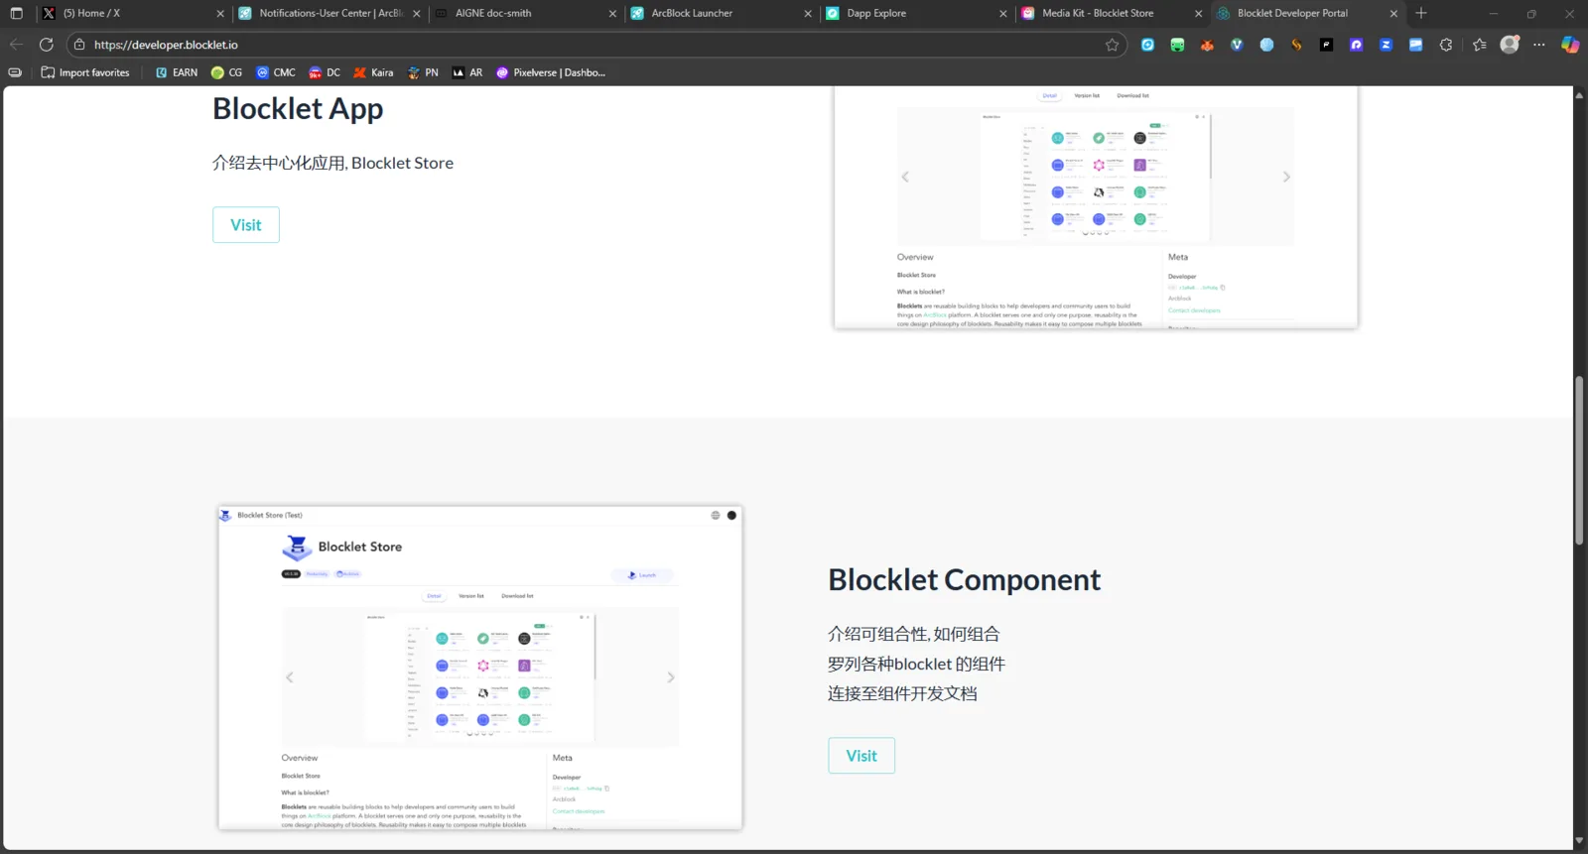Open the blue Z extension icon
Image resolution: width=1588 pixels, height=854 pixels.
coord(1386,45)
